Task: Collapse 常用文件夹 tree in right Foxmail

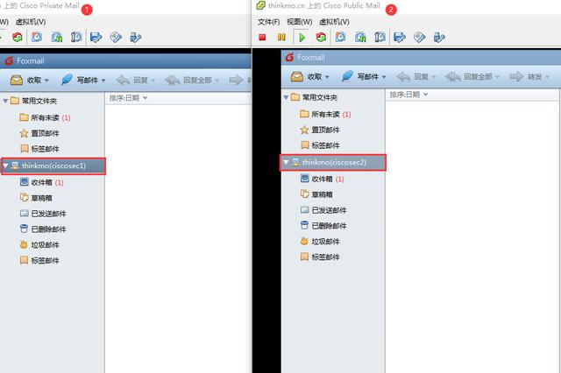Action: click(x=286, y=97)
